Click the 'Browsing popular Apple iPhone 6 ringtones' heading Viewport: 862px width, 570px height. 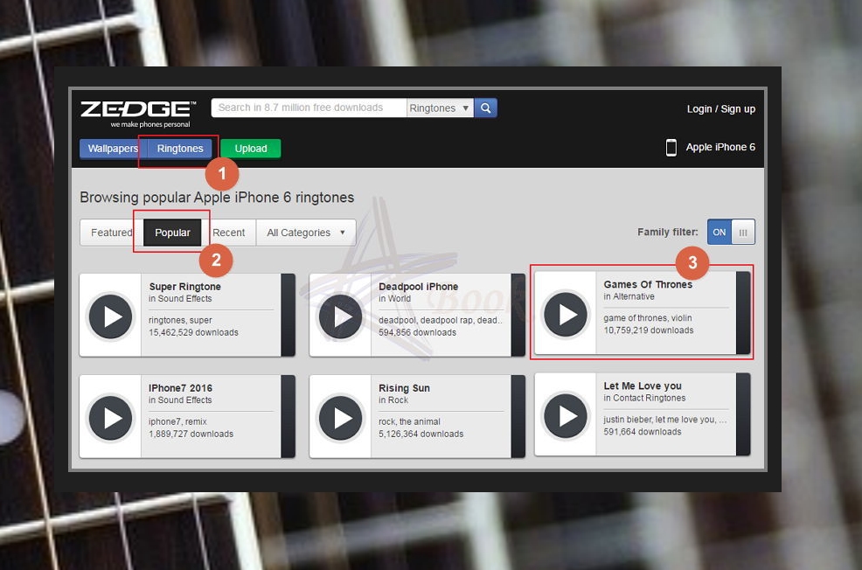tap(217, 198)
